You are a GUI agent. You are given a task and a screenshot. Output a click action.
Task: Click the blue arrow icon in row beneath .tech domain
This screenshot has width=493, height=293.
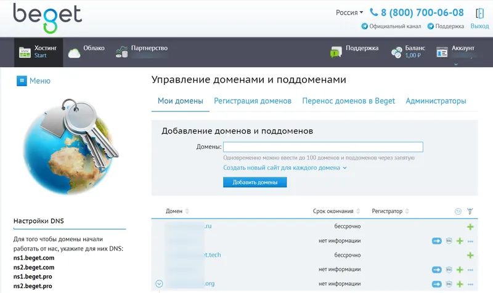pyautogui.click(x=437, y=270)
